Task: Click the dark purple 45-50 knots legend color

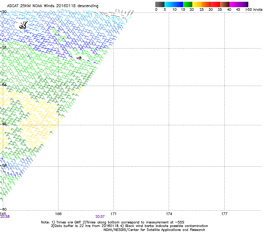Action: [243, 4]
